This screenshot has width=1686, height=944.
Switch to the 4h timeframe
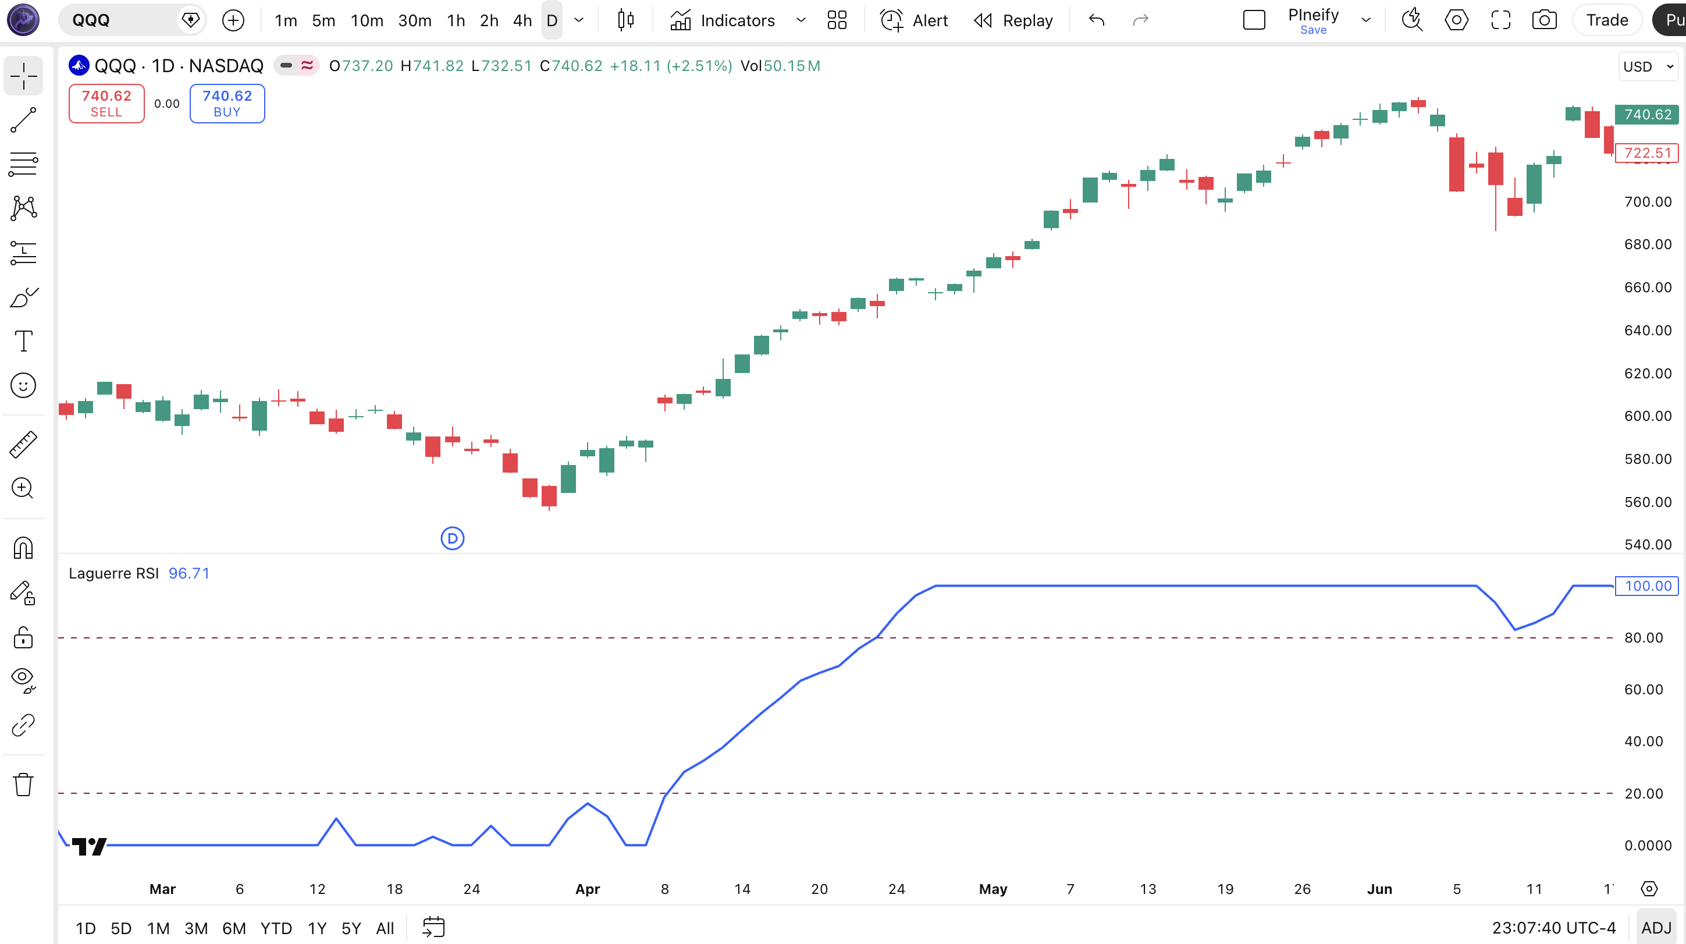[522, 20]
